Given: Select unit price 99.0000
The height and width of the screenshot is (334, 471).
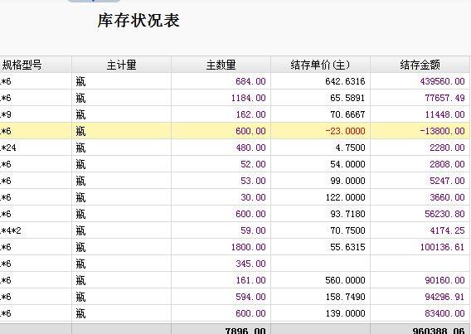Looking at the screenshot, I should 320,181.
